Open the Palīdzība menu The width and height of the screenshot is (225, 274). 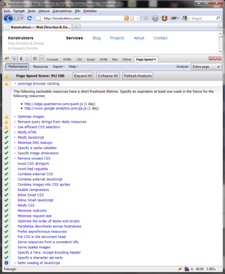point(90,11)
